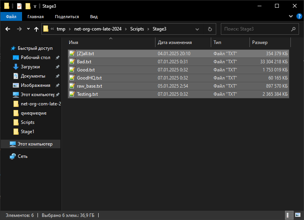Switch to details view icon
Viewport: 304px width, 220px height.
(x=289, y=215)
